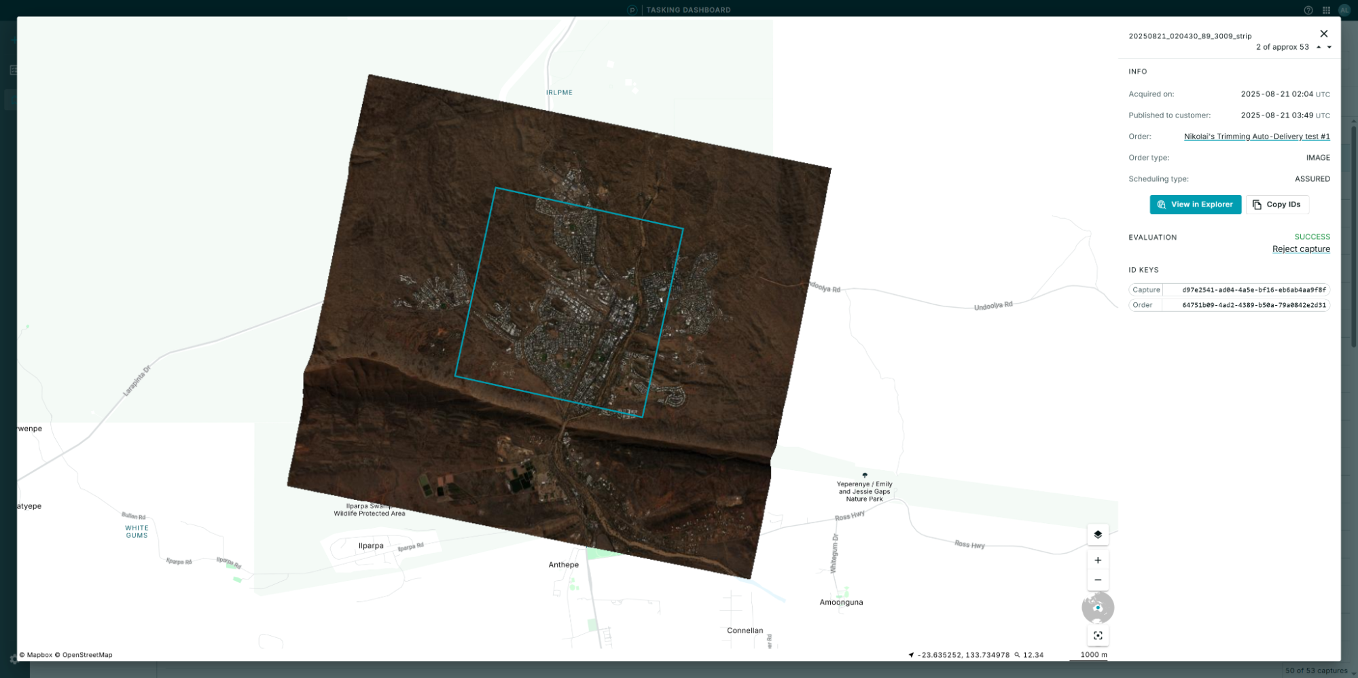
Task: Click the Reject capture link
Action: point(1300,249)
